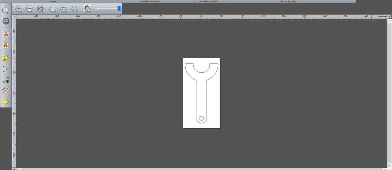The image size is (392, 170).
Task: Click the previous zoom undo icon
Action: coord(40,8)
